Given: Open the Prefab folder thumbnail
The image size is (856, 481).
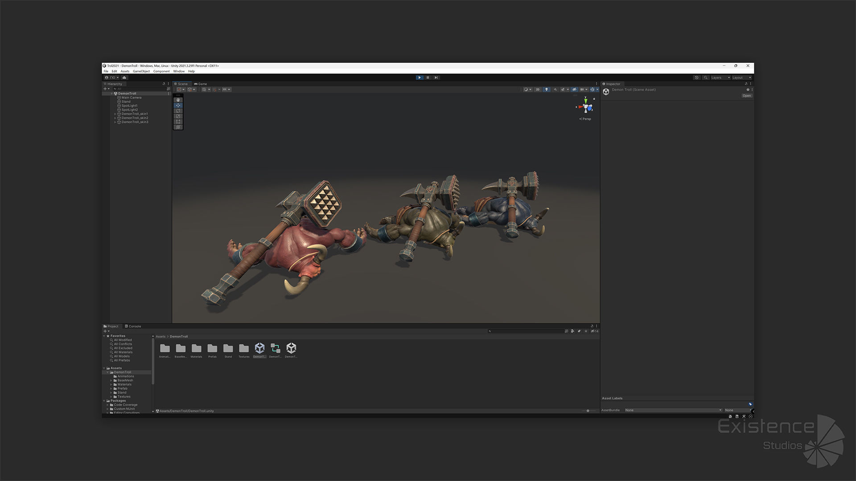Looking at the screenshot, I should click(x=212, y=350).
